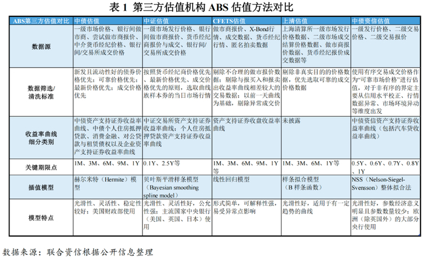Viewport: 424px width, 258px height.
Task: Click the source note 数据来源：联合资信根据公开信息整理
Action: pos(78,252)
